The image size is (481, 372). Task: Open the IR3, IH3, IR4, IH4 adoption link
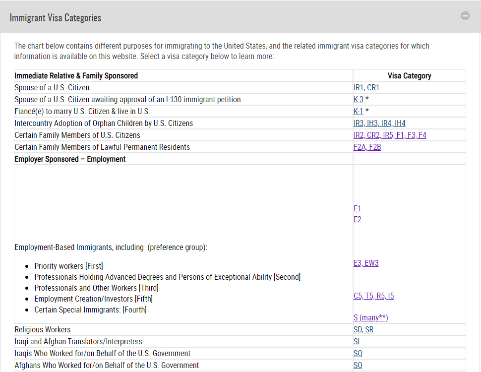click(x=379, y=124)
